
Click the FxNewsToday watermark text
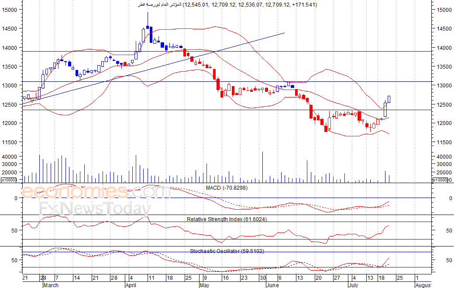coord(95,208)
